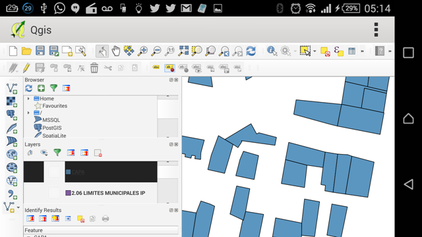Click Add SpatiaLite Layer feather icon
This screenshot has height=237, width=422.
click(x=12, y=128)
